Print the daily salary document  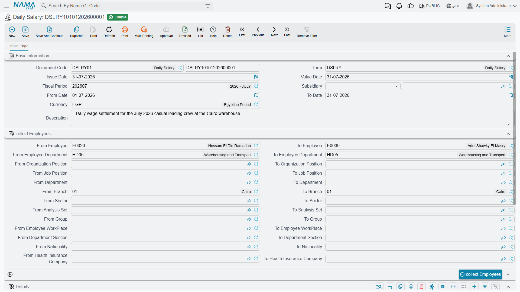click(x=125, y=32)
